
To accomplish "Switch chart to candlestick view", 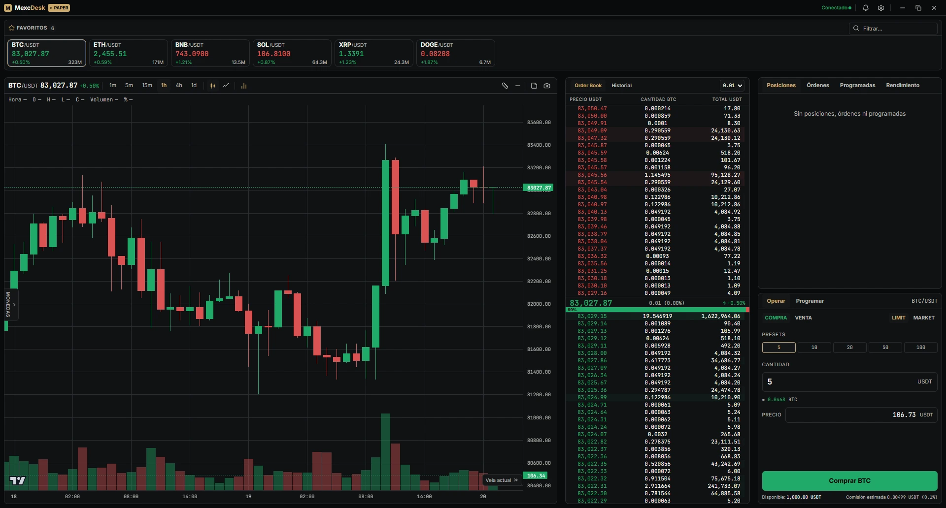I will [x=213, y=86].
